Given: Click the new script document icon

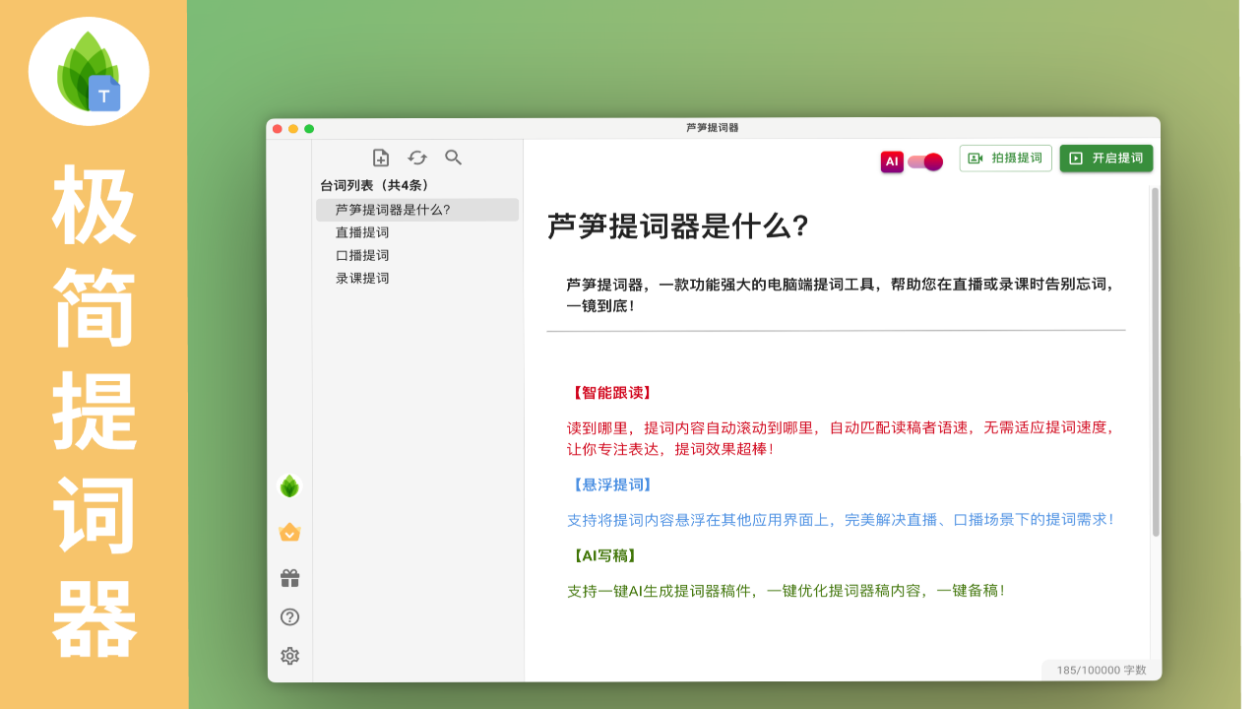Looking at the screenshot, I should point(381,158).
